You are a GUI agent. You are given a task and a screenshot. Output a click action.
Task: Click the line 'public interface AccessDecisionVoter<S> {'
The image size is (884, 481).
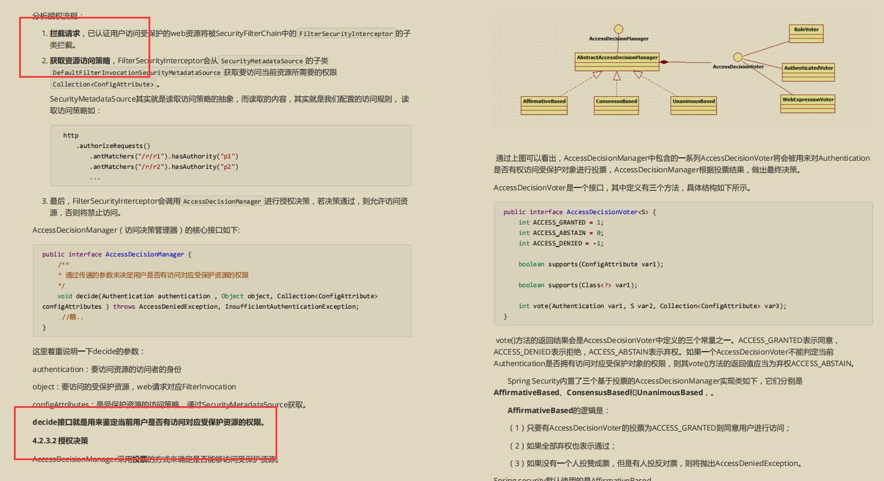[x=579, y=212]
